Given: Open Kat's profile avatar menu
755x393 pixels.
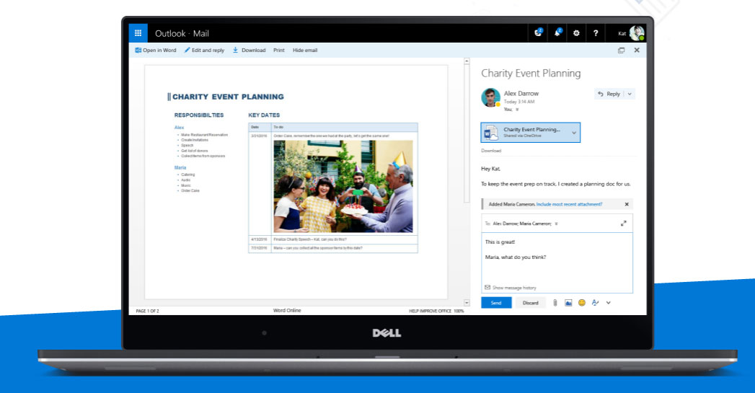Looking at the screenshot, I should click(637, 32).
